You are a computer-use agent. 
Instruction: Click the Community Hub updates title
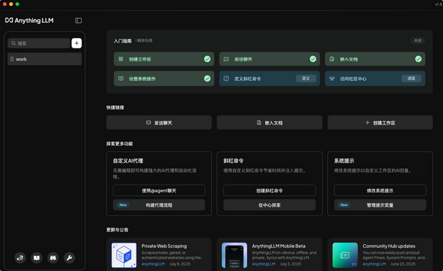click(x=389, y=246)
